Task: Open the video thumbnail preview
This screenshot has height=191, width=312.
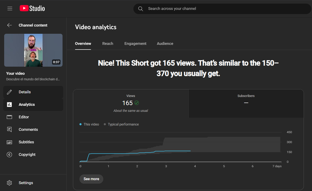Action: coord(33,50)
